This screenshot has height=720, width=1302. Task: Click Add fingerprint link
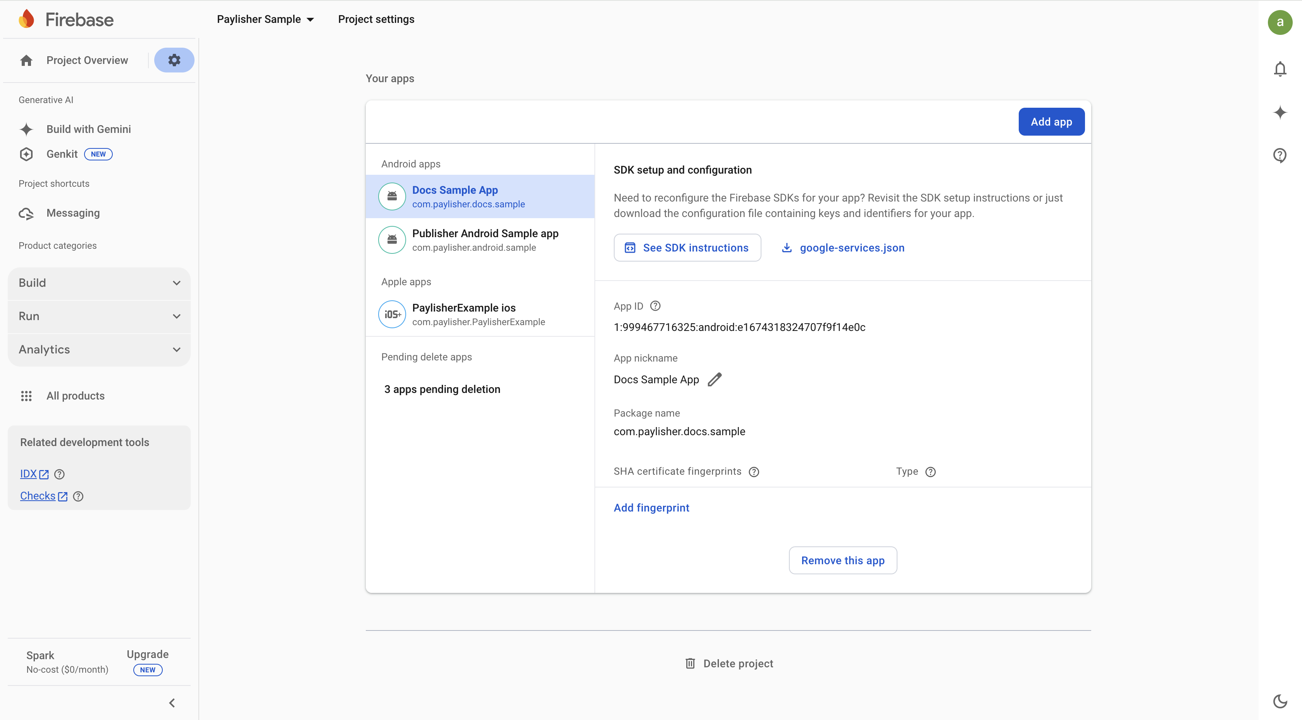pyautogui.click(x=651, y=508)
